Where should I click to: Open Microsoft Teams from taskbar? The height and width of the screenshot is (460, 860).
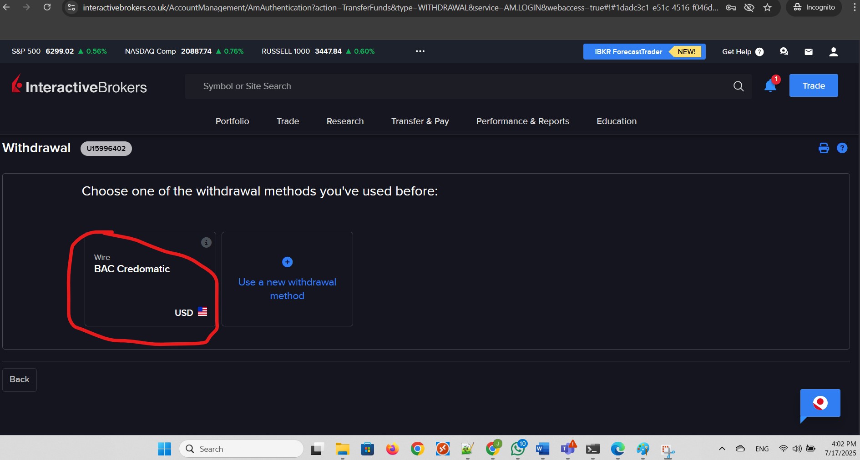pyautogui.click(x=568, y=449)
